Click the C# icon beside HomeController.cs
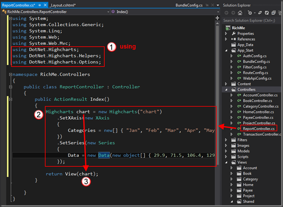 [x=239, y=112]
